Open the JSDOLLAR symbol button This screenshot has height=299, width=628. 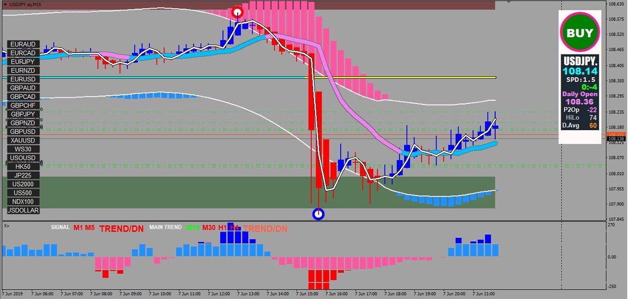23,210
